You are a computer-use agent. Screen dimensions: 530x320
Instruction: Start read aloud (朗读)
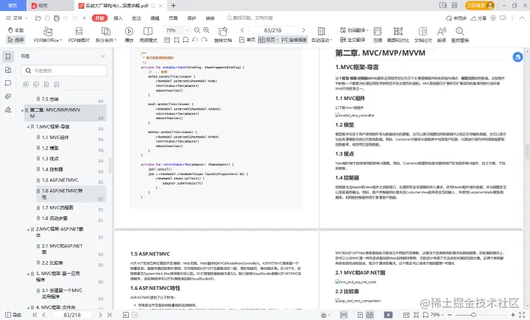(x=442, y=35)
